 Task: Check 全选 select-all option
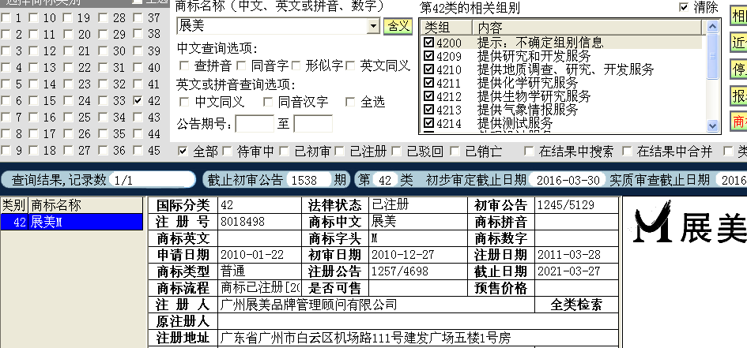pyautogui.click(x=351, y=102)
